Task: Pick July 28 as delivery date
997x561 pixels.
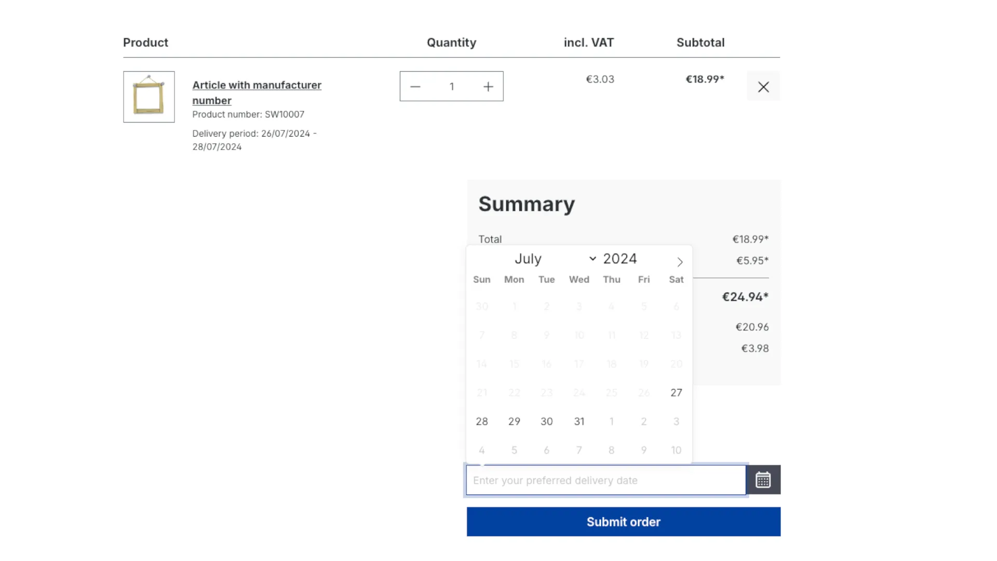Action: (481, 421)
